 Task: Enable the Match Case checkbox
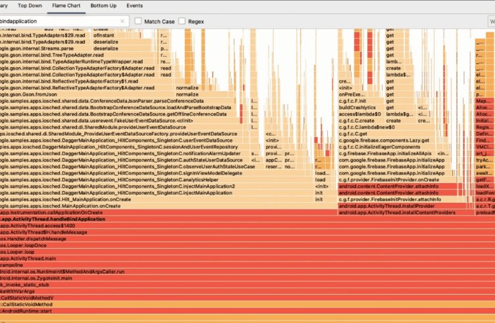(138, 21)
